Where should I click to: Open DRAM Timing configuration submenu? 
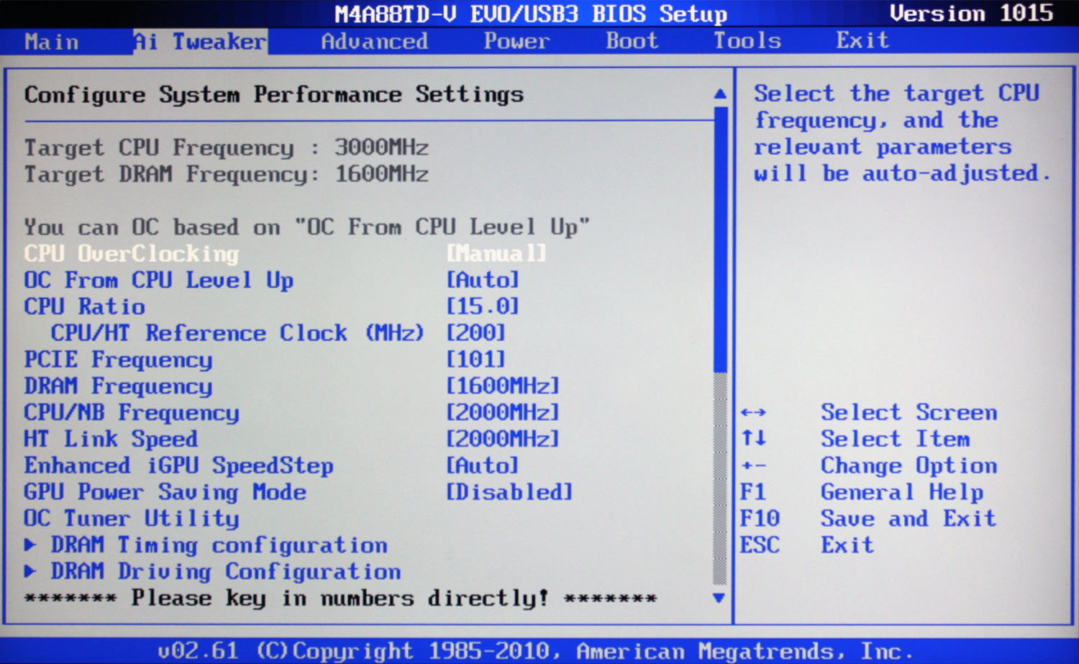pyautogui.click(x=219, y=546)
